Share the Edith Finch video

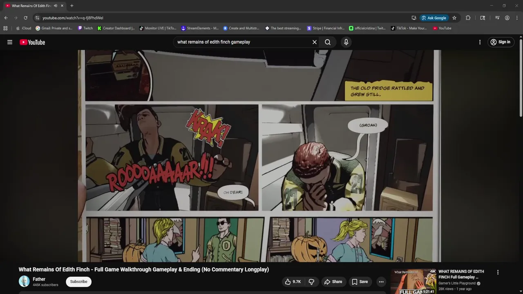(333, 282)
